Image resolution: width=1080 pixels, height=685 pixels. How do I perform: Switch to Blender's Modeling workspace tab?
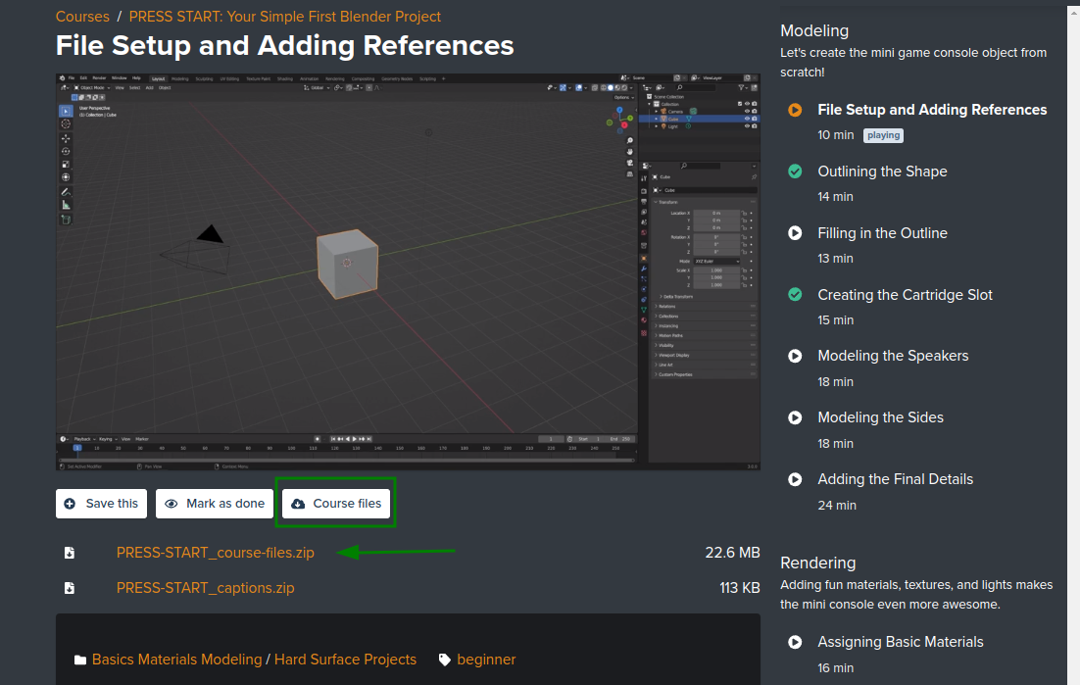point(179,78)
